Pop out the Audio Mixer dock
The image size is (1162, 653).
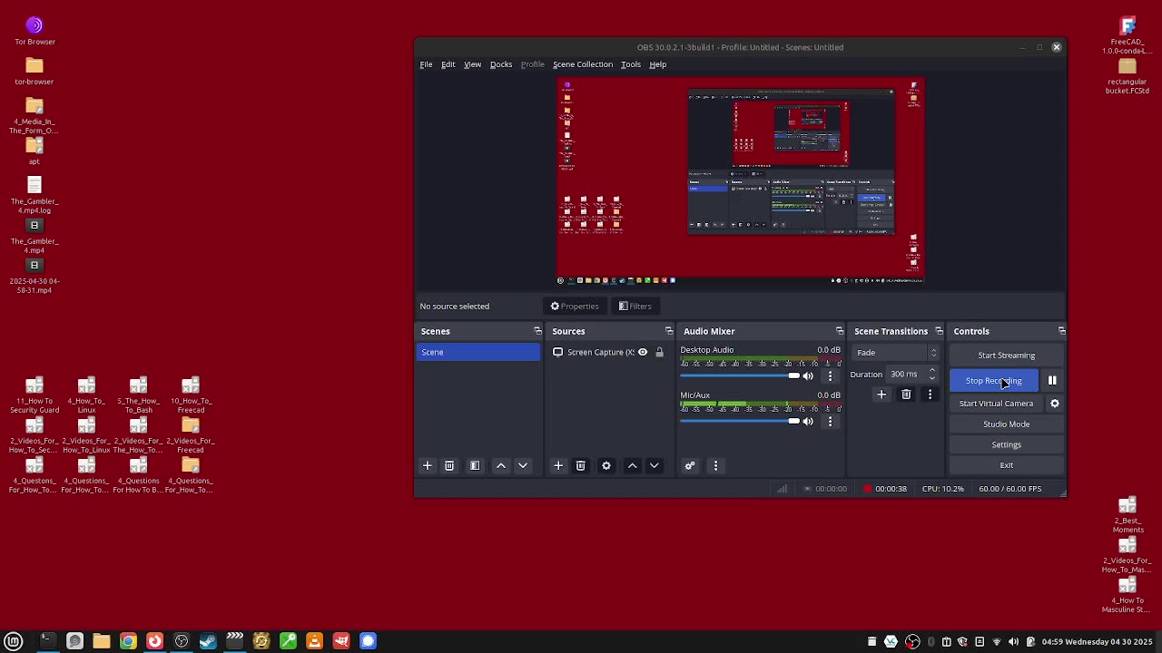click(840, 331)
